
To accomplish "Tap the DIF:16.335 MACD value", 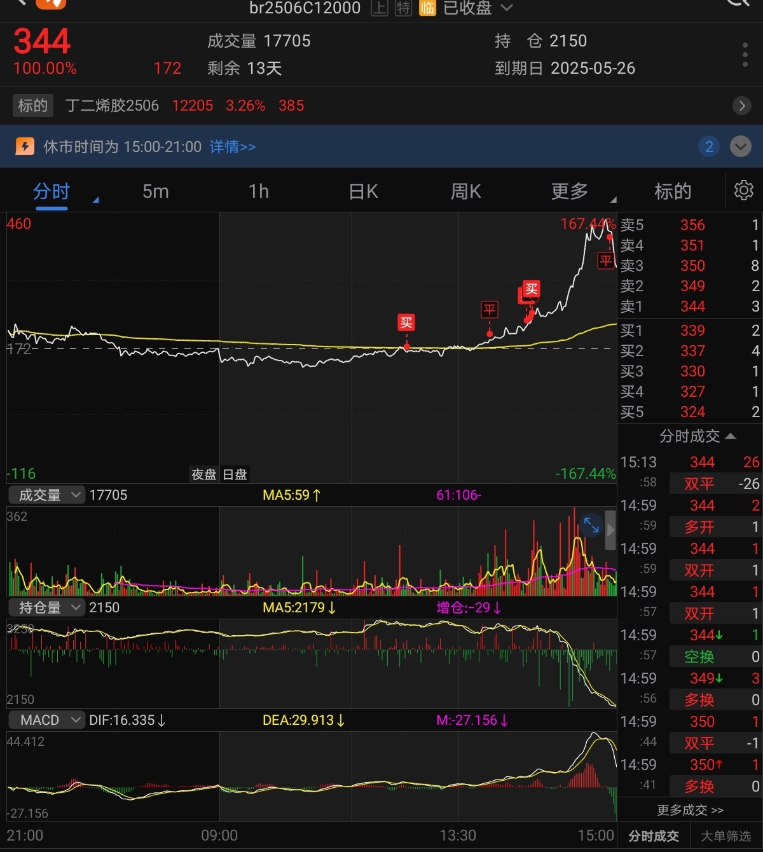I will tap(127, 720).
